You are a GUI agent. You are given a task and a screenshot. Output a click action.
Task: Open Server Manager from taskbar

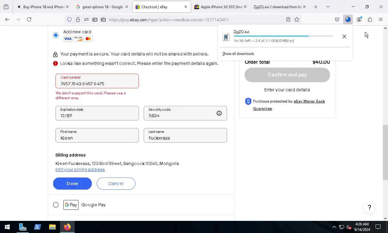pyautogui.click(x=22, y=227)
